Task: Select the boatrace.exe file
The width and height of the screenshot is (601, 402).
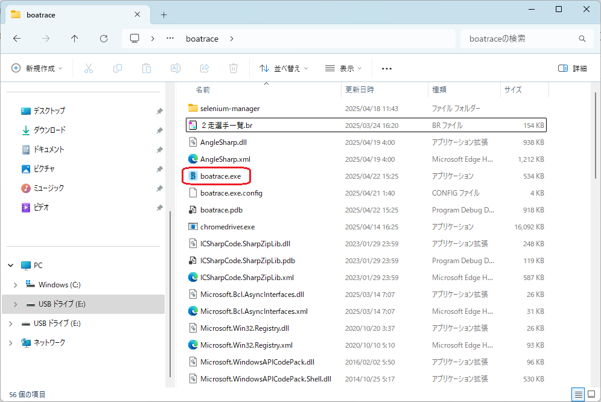Action: click(220, 176)
